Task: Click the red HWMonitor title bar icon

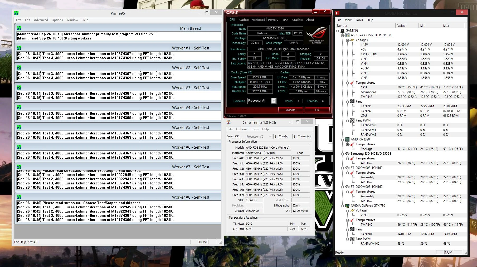Action: tap(337, 13)
